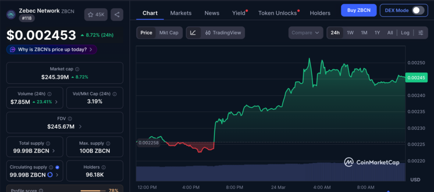The width and height of the screenshot is (434, 192).
Task: Expand the FDV details chevron
Action: click(81, 126)
